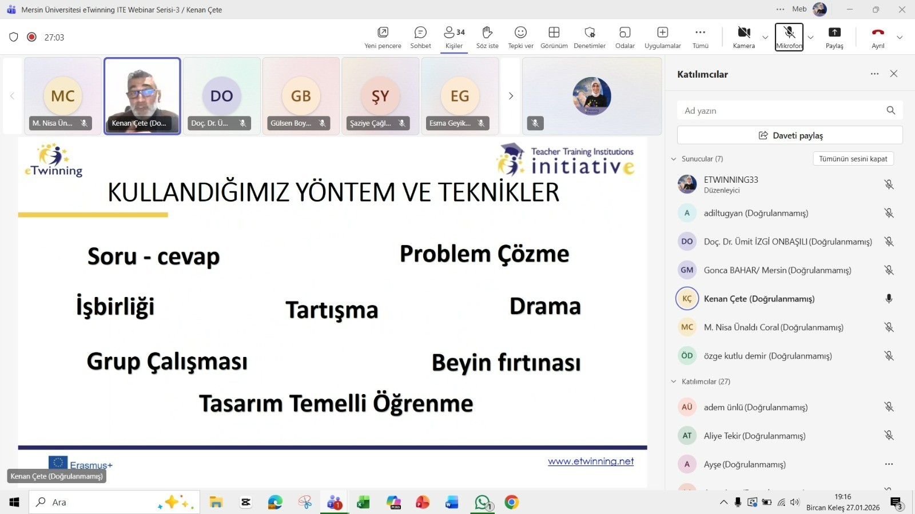The height and width of the screenshot is (514, 915).
Task: Toggle the Kamera on or off
Action: point(743,37)
